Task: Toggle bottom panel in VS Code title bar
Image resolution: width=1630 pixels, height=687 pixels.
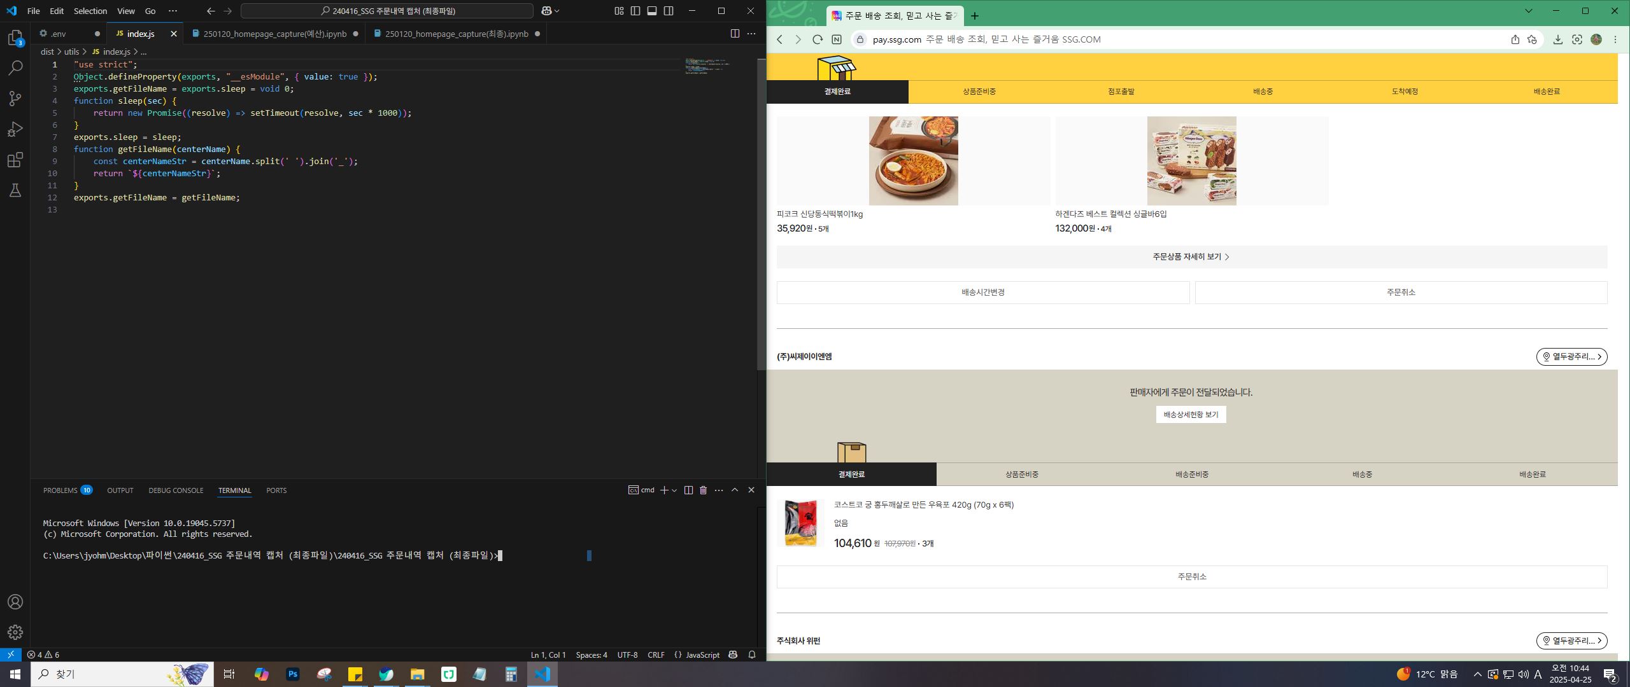Action: pos(652,11)
